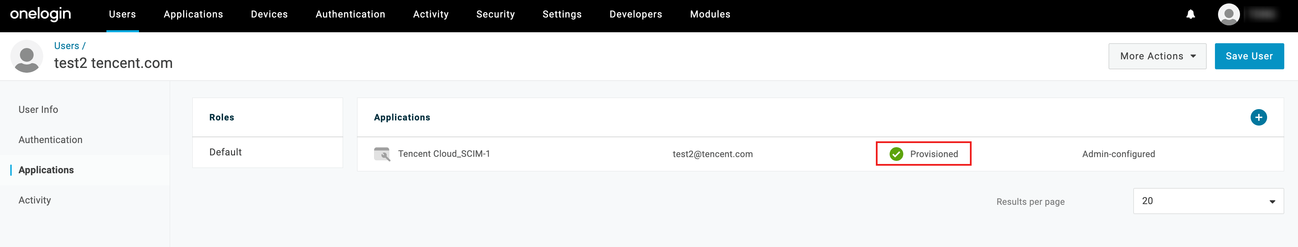This screenshot has width=1298, height=247.
Task: Click the Tencent Cloud_SCIM-1 app icon
Action: click(x=382, y=154)
